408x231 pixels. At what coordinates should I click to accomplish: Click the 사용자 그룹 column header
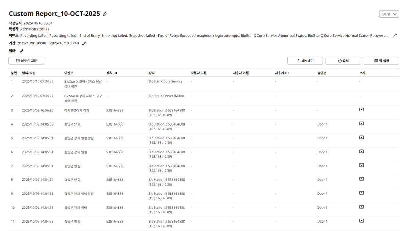[x=199, y=73]
